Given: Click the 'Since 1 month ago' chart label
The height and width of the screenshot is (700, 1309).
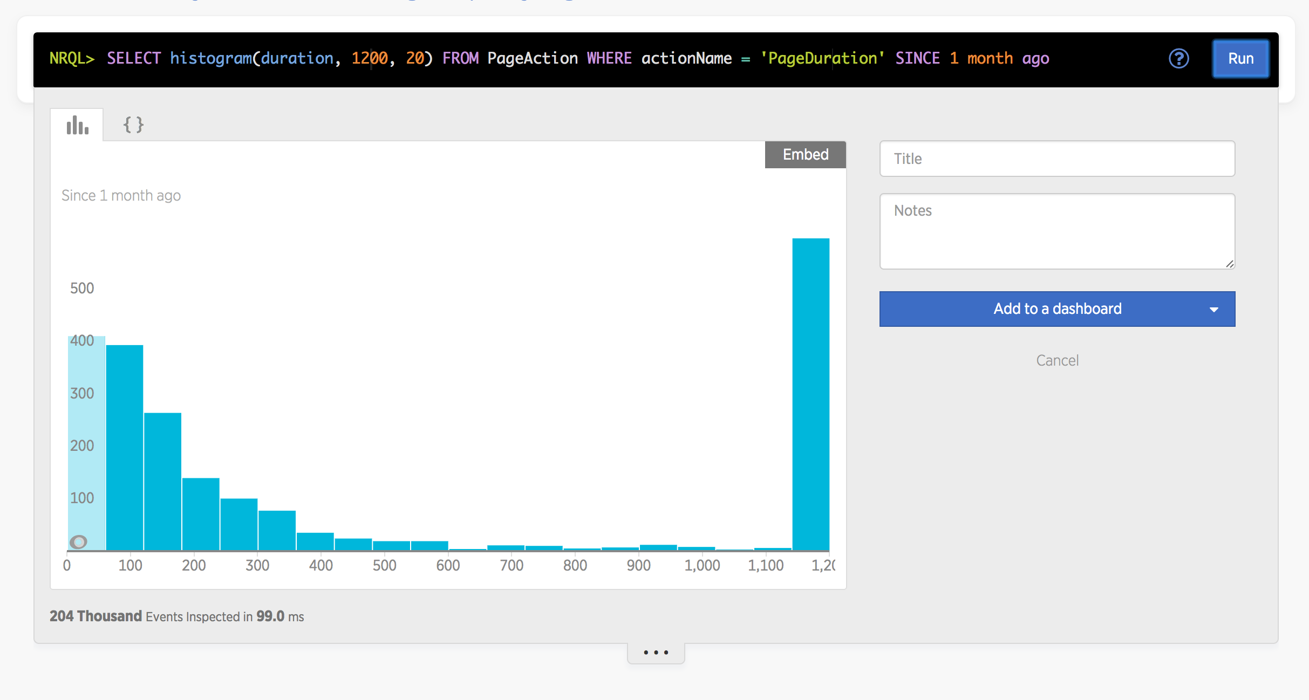Looking at the screenshot, I should [x=121, y=195].
